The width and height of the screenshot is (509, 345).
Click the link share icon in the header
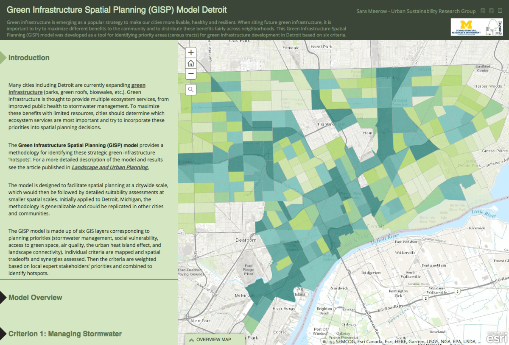pos(500,11)
